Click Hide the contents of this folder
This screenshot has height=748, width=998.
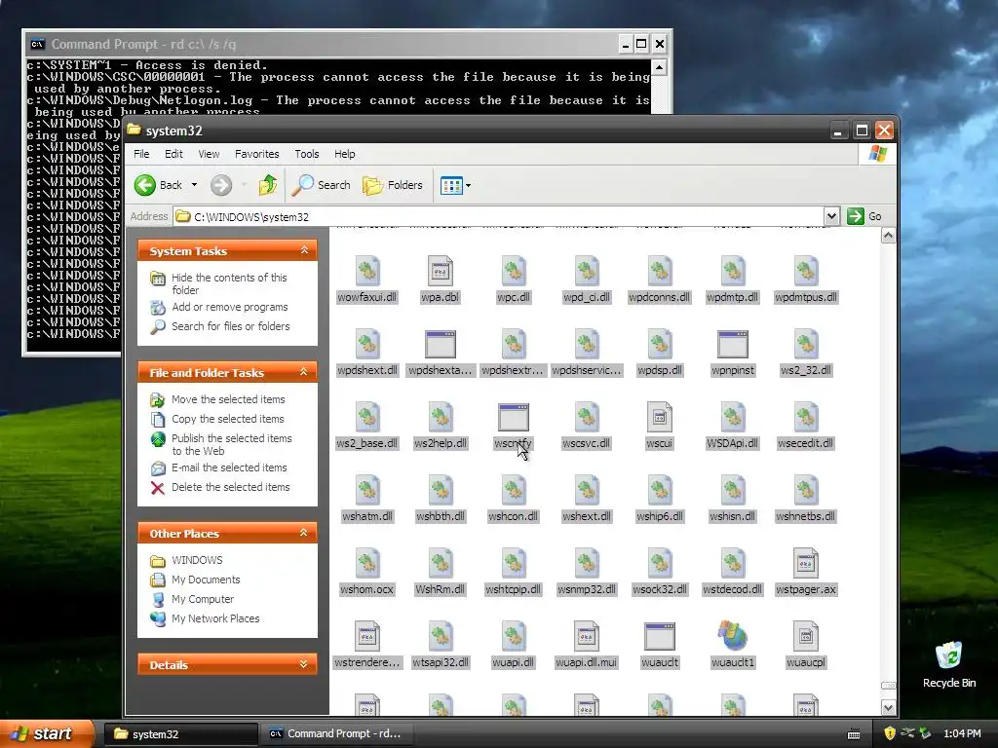coord(229,283)
